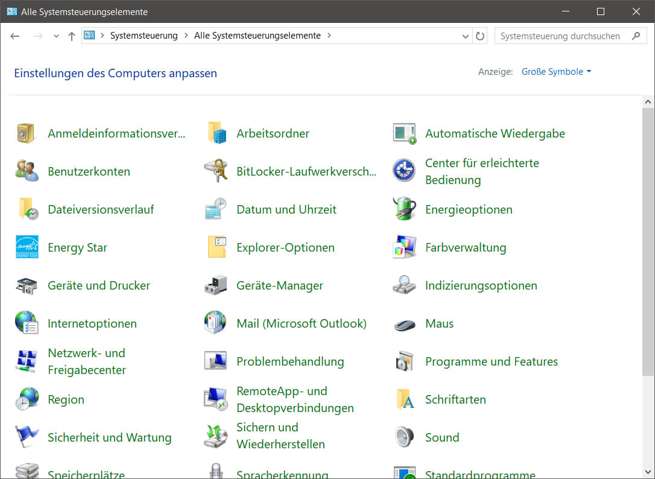Click the refresh button in address bar
The width and height of the screenshot is (655, 479).
(x=480, y=36)
